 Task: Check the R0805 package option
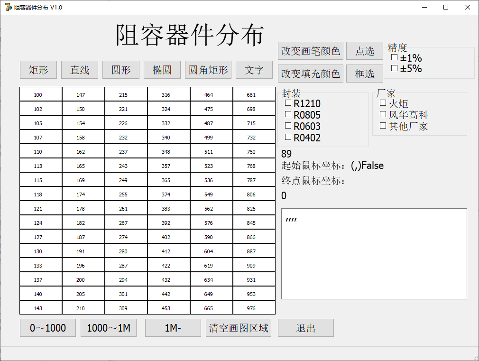(287, 115)
